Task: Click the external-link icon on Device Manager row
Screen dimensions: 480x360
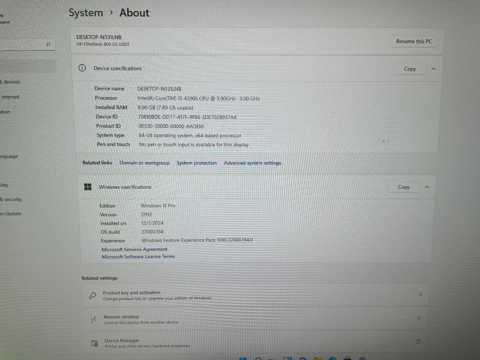Action: [418, 341]
